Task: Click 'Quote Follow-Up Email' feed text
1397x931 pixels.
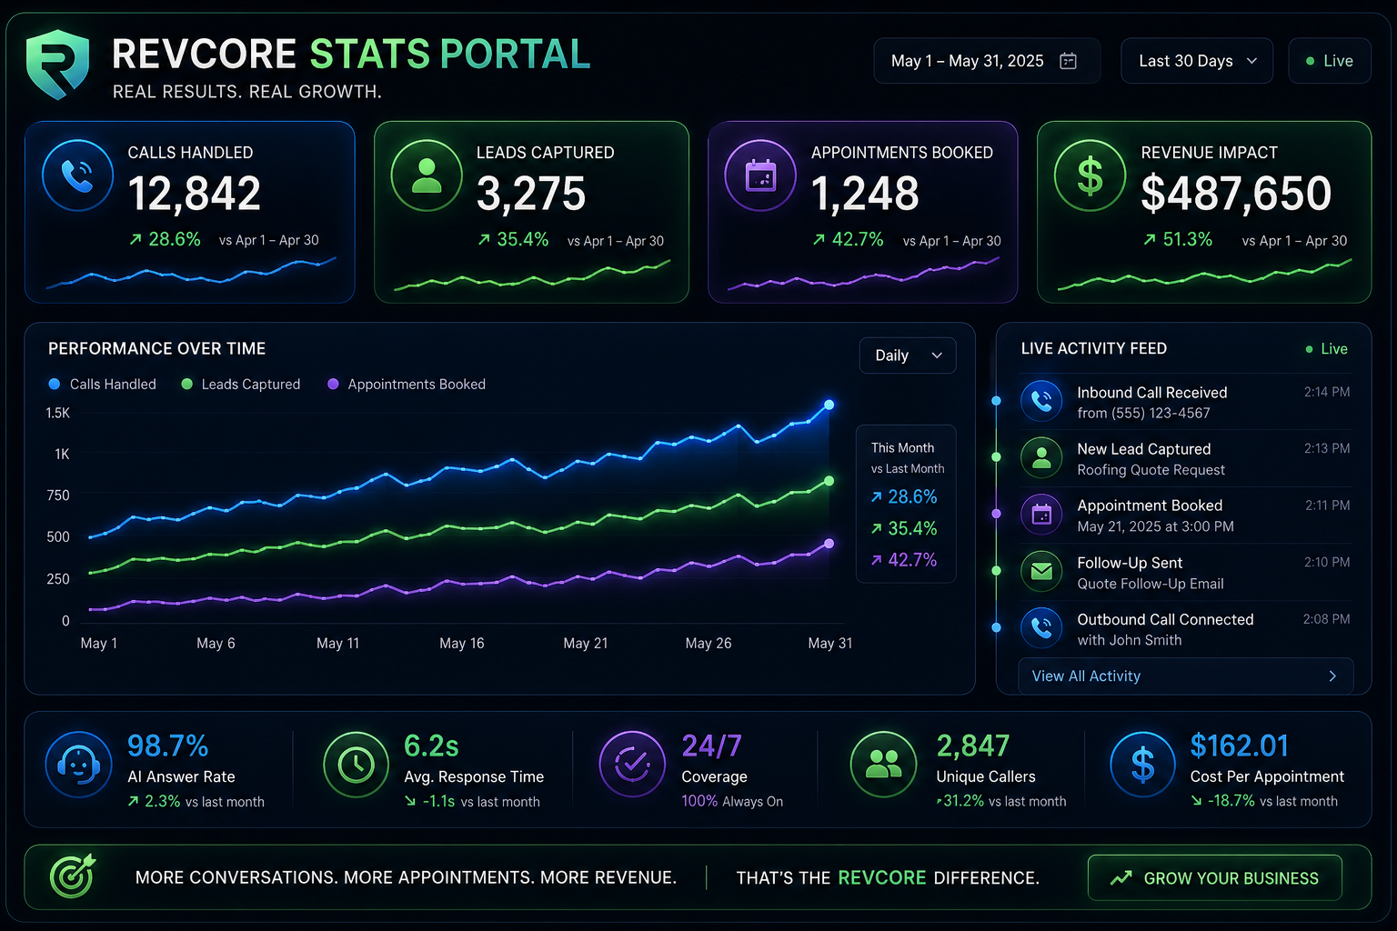Action: pos(1150,584)
